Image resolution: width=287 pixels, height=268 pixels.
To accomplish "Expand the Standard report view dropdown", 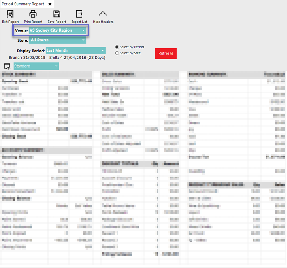I will (x=36, y=66).
